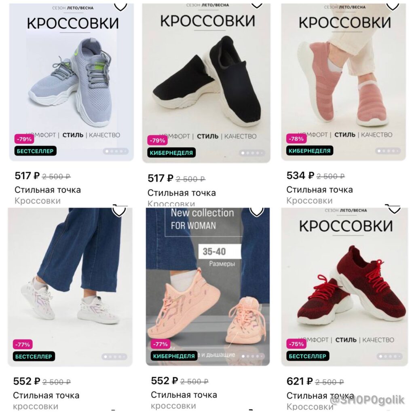
Task: Click КИБЕРНЕДЕЛЯ label on black sneakers
Action: [171, 153]
